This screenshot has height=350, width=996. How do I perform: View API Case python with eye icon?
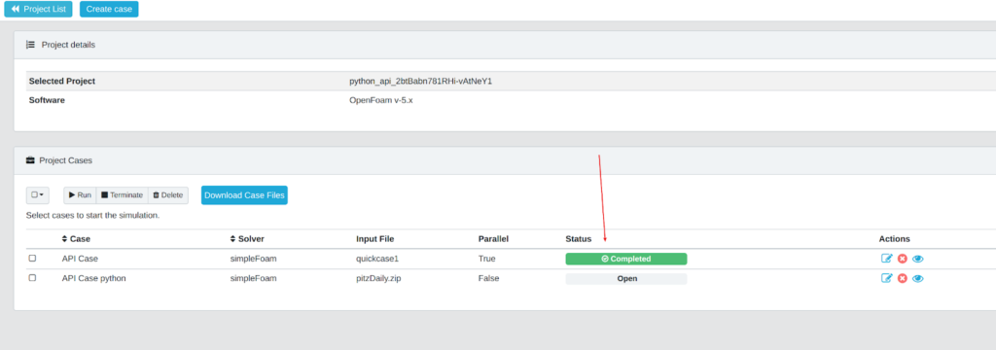[918, 278]
